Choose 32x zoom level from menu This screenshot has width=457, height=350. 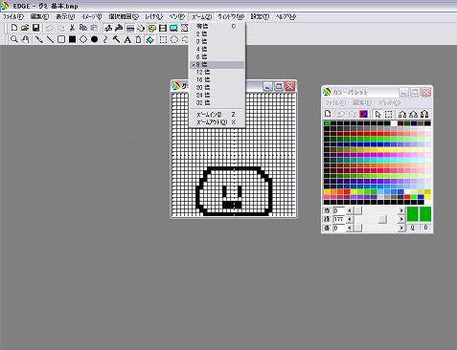(217, 103)
